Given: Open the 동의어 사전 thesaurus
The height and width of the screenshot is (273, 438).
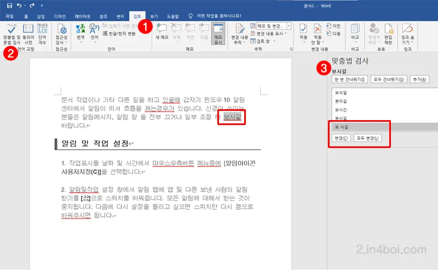Looking at the screenshot, I should point(28,34).
